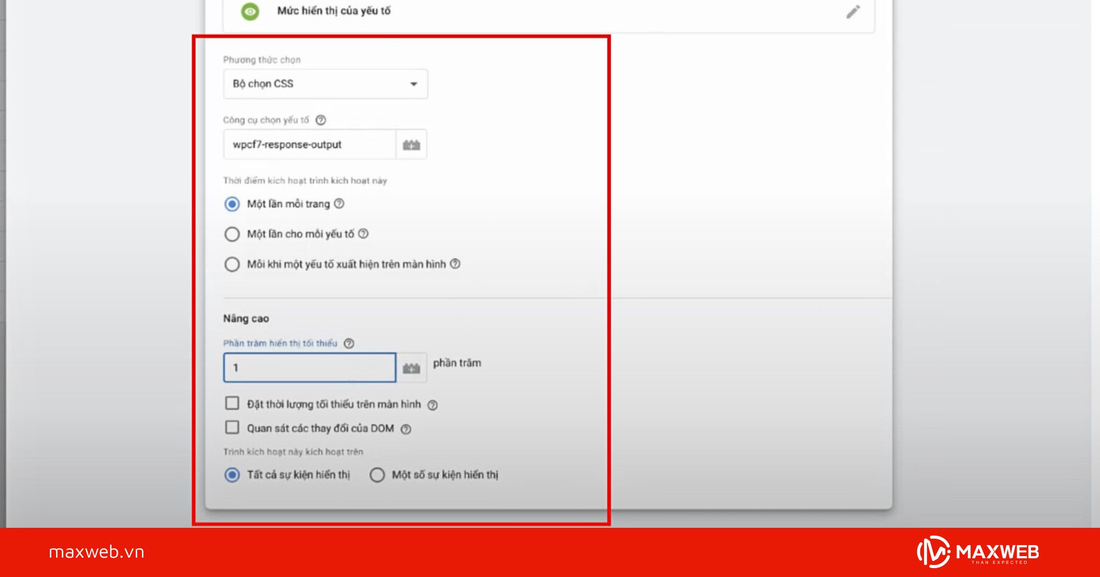This screenshot has height=577, width=1100.
Task: Enable Đặt thời lượng tối thiểu trên màn hình checkbox
Action: [x=232, y=403]
